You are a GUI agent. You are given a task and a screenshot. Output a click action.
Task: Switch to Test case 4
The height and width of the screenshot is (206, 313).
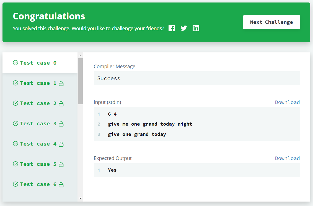pyautogui.click(x=40, y=144)
